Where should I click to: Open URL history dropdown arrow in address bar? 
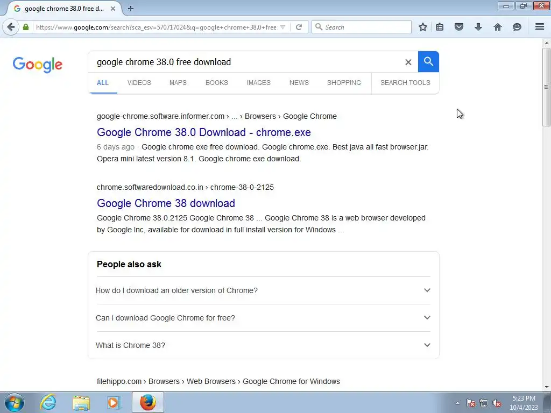(282, 27)
